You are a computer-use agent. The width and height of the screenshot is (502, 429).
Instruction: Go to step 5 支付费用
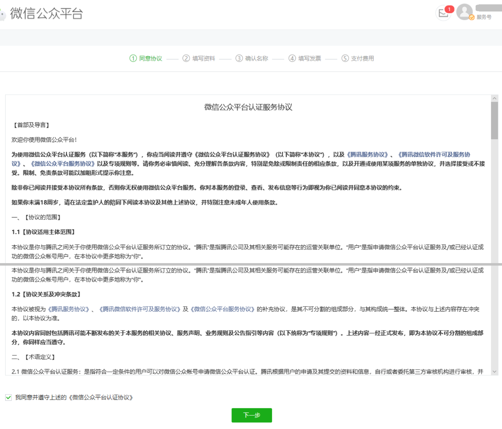point(358,58)
